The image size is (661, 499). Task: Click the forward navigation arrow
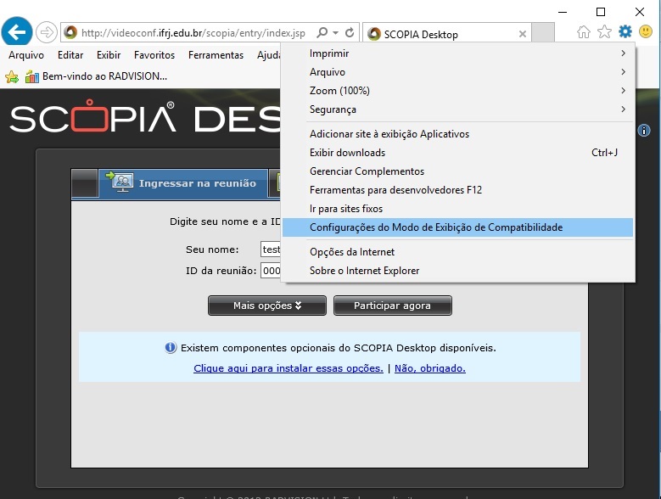(x=46, y=33)
